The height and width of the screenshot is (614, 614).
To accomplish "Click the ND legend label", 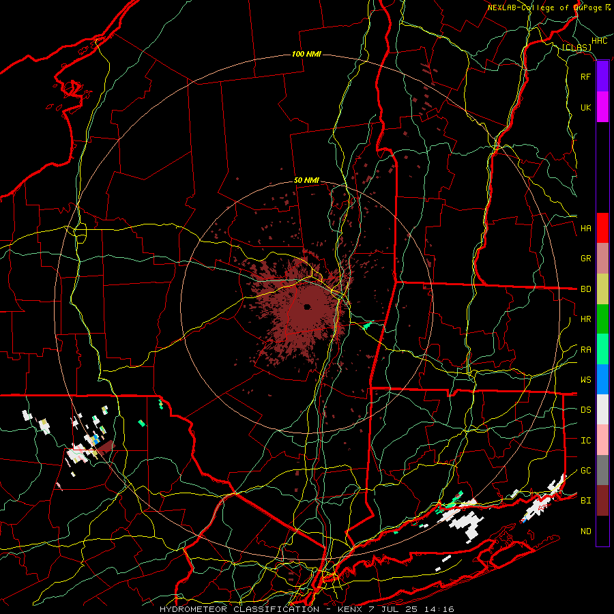I will pyautogui.click(x=585, y=531).
